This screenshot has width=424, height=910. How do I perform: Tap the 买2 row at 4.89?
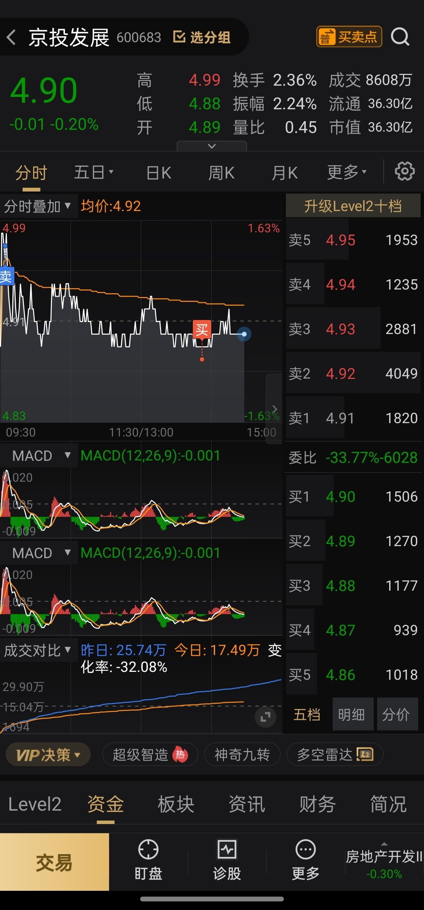354,541
